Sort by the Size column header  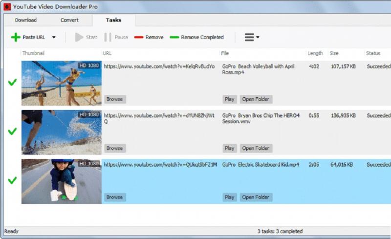pos(334,53)
